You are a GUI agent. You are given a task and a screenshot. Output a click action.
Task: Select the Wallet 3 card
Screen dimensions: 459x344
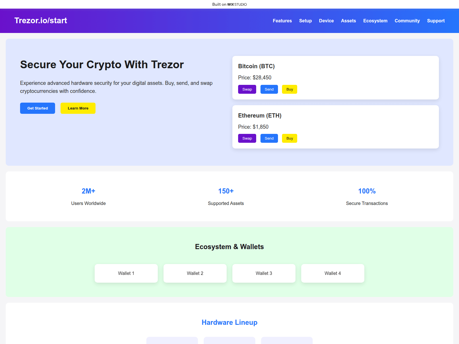(264, 273)
